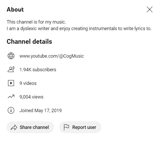Click the 'About' heading
Viewport: 158px width, 147px height.
(15, 9)
